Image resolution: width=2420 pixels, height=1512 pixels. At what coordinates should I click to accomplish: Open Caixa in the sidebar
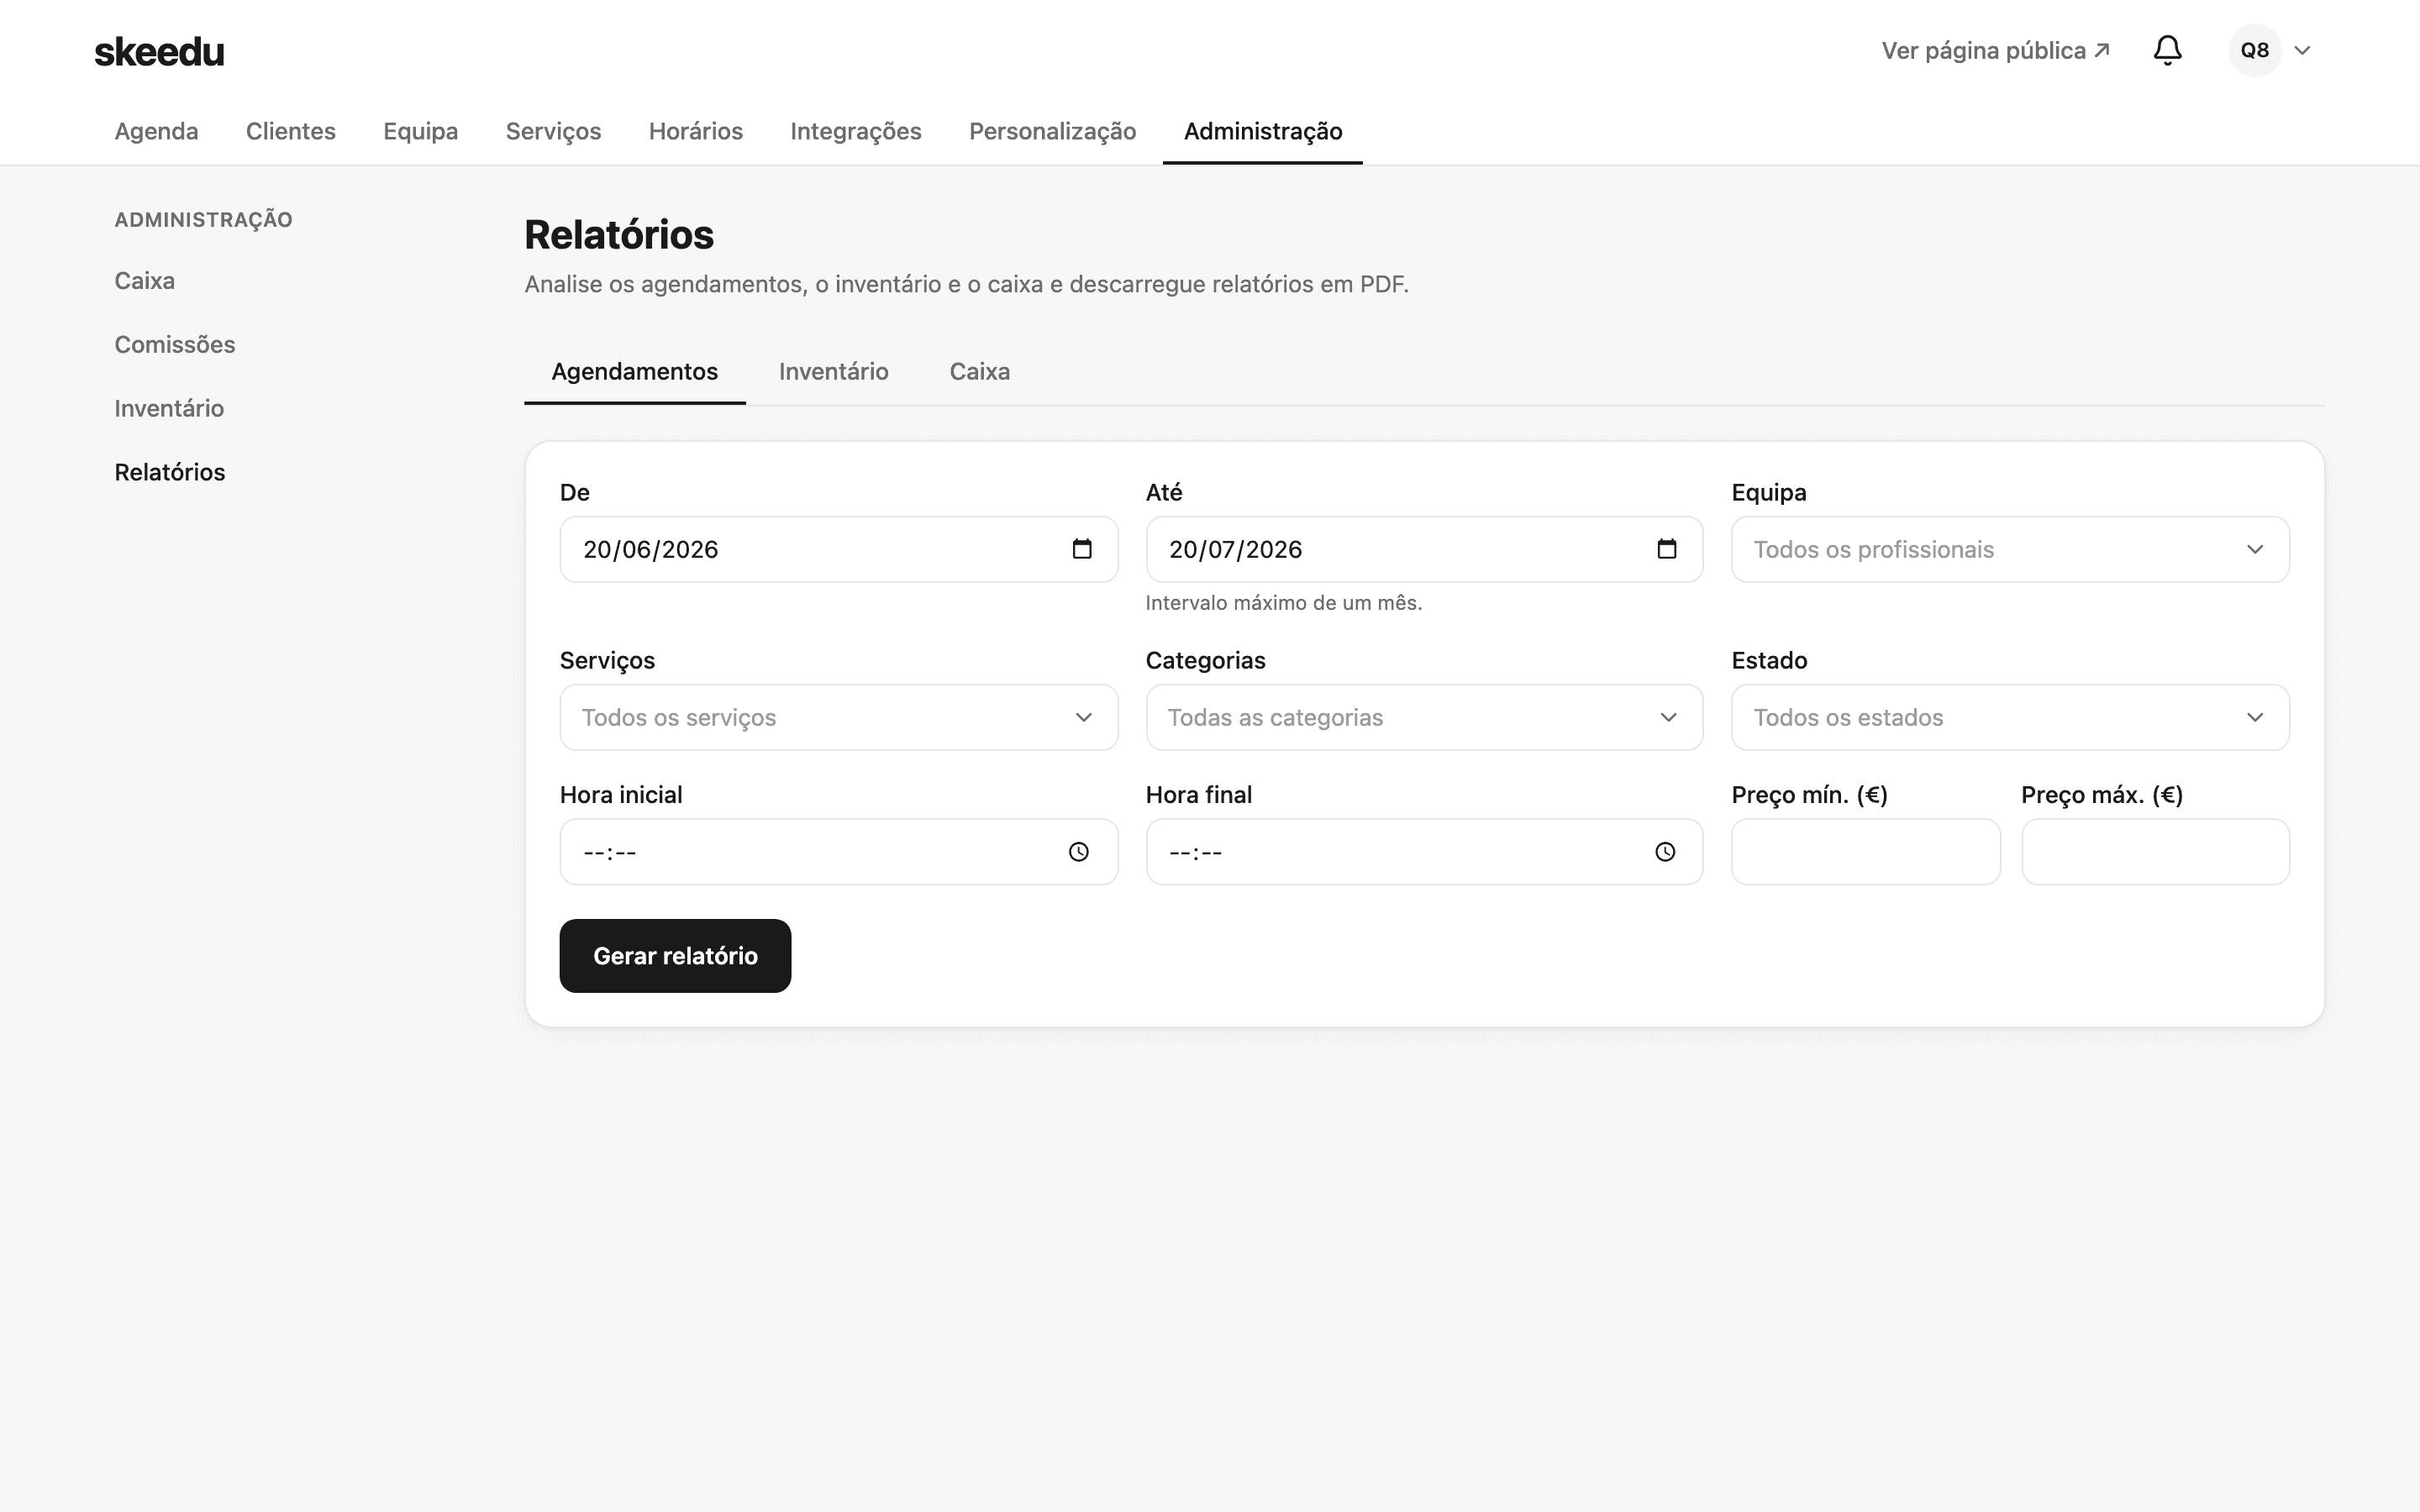[144, 281]
